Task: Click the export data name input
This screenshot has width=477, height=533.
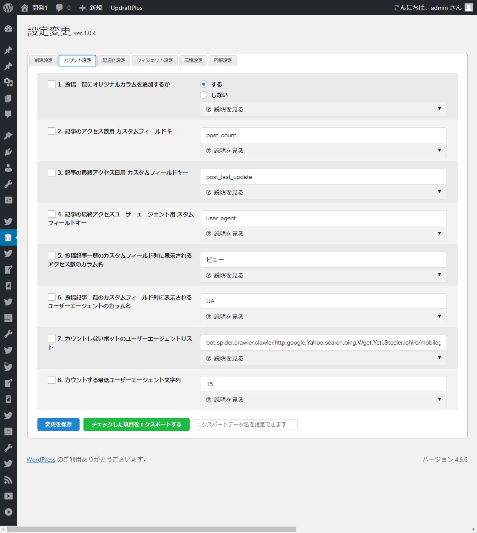Action: point(245,424)
